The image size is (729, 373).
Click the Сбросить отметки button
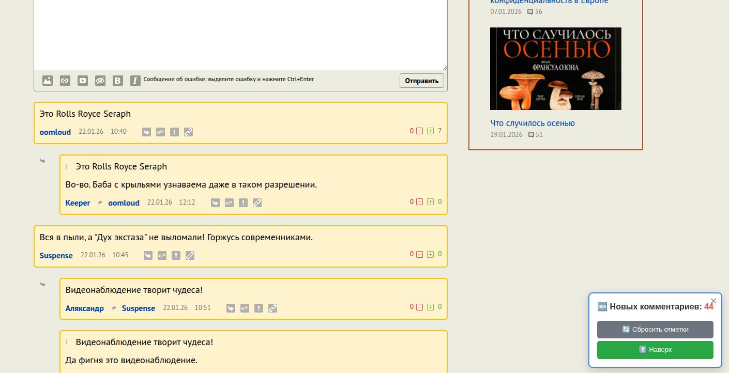[x=655, y=330]
